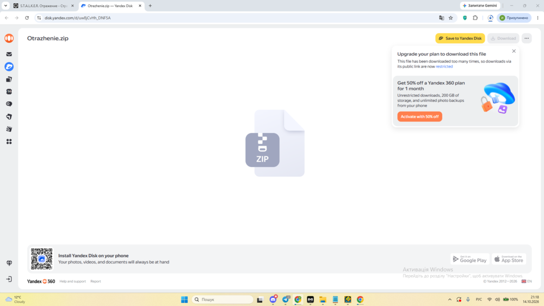Open a new browser tab
The height and width of the screenshot is (306, 544).
tap(150, 6)
